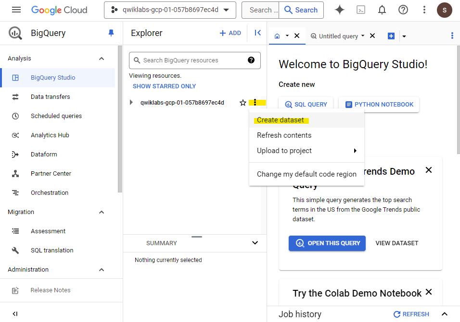The image size is (460, 322).
Task: Open migration Assessment page
Action: (58, 231)
